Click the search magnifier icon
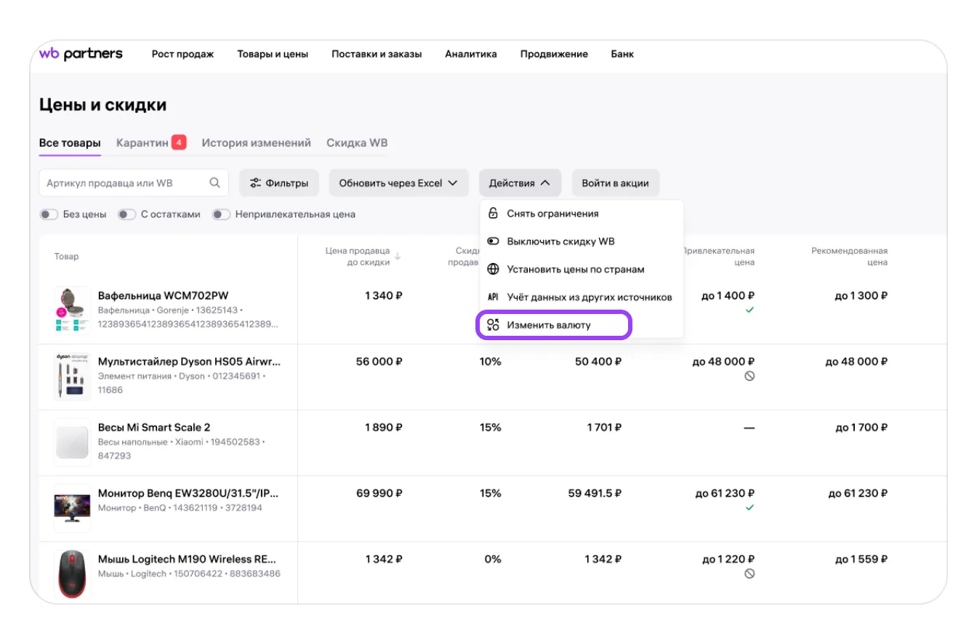This screenshot has height=644, width=977. pyautogui.click(x=214, y=183)
